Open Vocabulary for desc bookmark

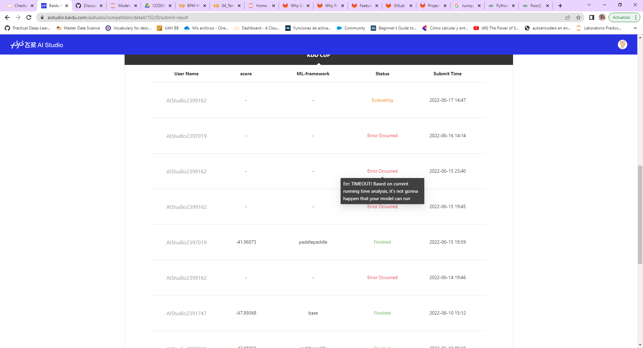coord(129,28)
